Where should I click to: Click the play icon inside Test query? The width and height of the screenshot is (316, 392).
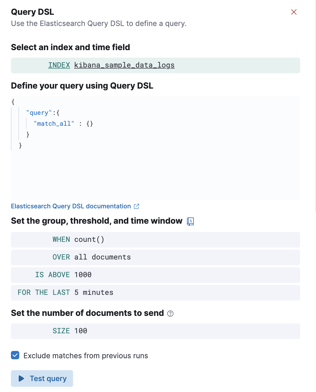pos(21,378)
